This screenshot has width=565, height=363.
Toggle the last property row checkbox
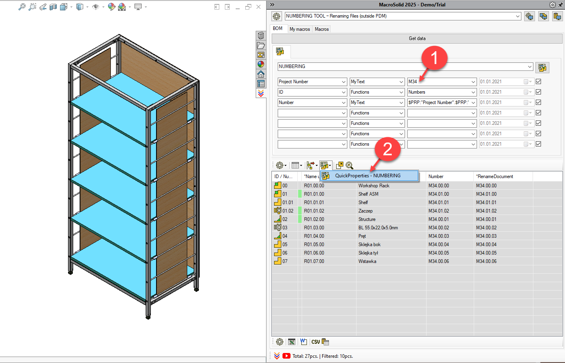(x=539, y=144)
